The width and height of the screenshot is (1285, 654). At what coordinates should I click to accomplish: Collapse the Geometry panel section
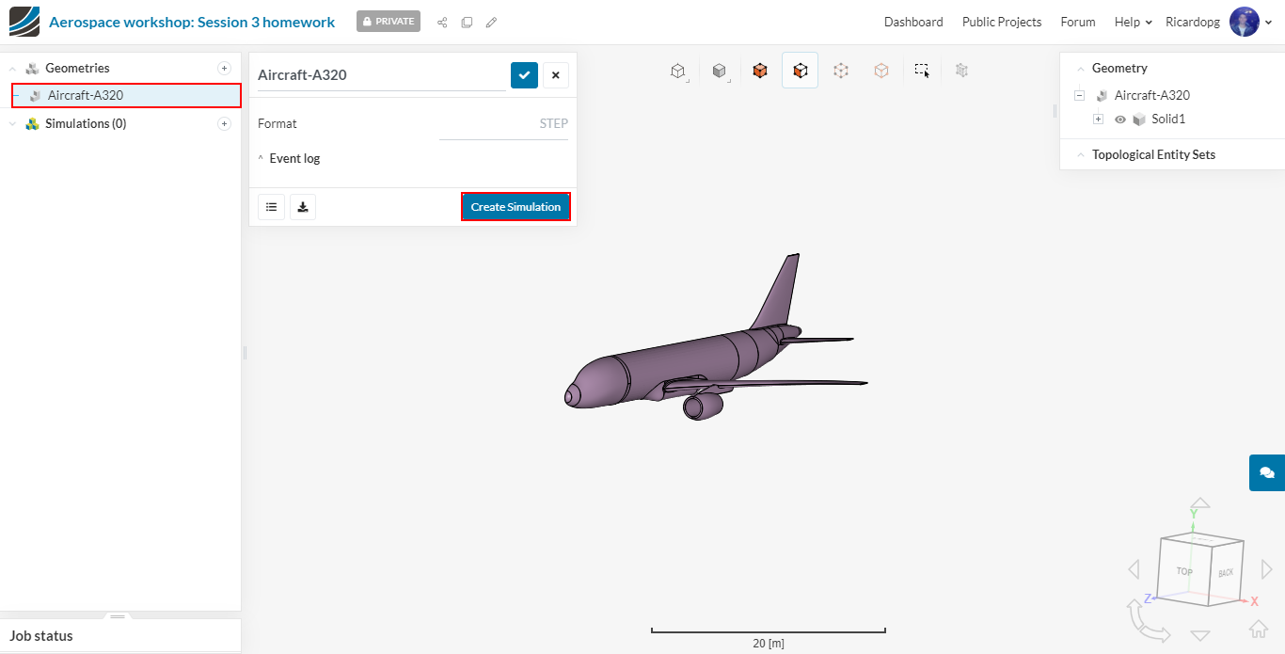click(x=1080, y=69)
